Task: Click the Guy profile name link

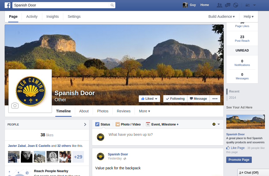Action: point(193,5)
